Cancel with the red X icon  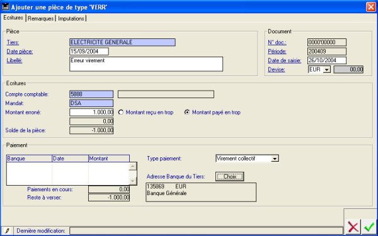pyautogui.click(x=353, y=227)
